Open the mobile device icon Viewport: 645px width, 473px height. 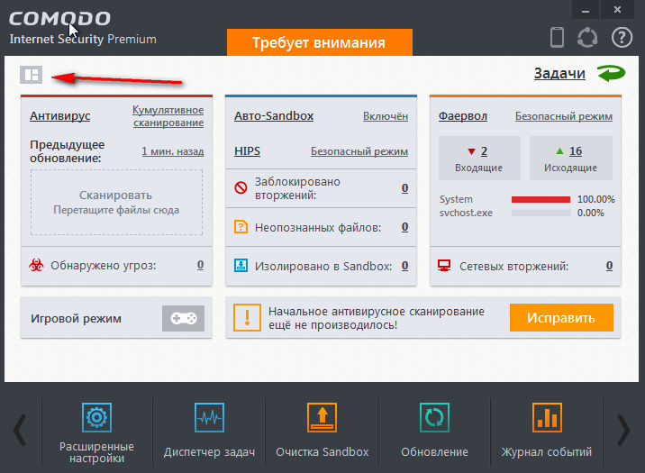pyautogui.click(x=558, y=38)
